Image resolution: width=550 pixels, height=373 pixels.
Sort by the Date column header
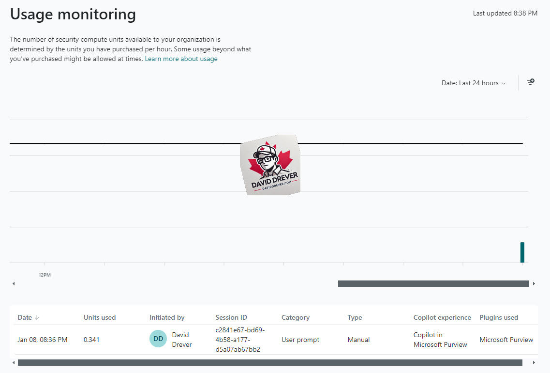pos(29,317)
